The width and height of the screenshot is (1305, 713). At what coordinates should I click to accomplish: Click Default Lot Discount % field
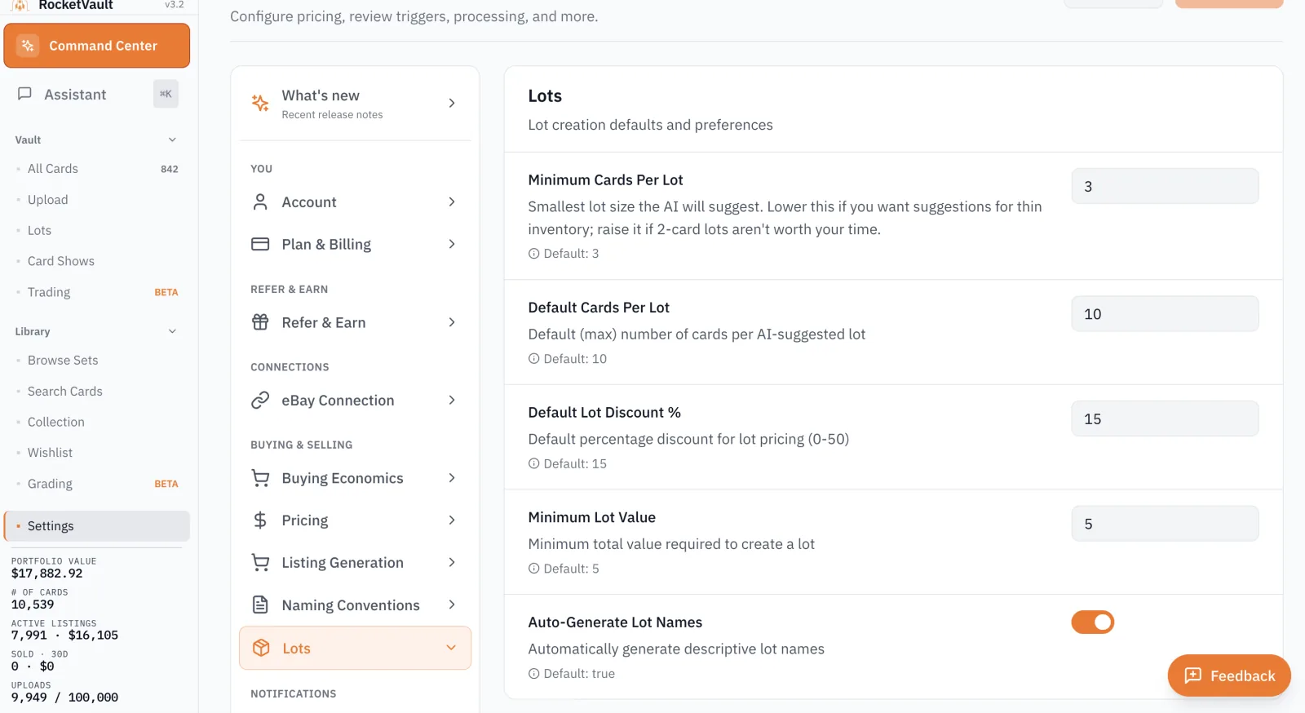(x=1165, y=418)
